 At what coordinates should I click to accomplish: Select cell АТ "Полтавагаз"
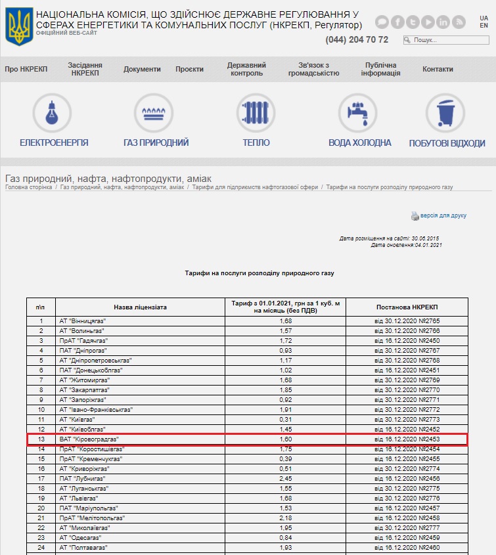pos(140,548)
